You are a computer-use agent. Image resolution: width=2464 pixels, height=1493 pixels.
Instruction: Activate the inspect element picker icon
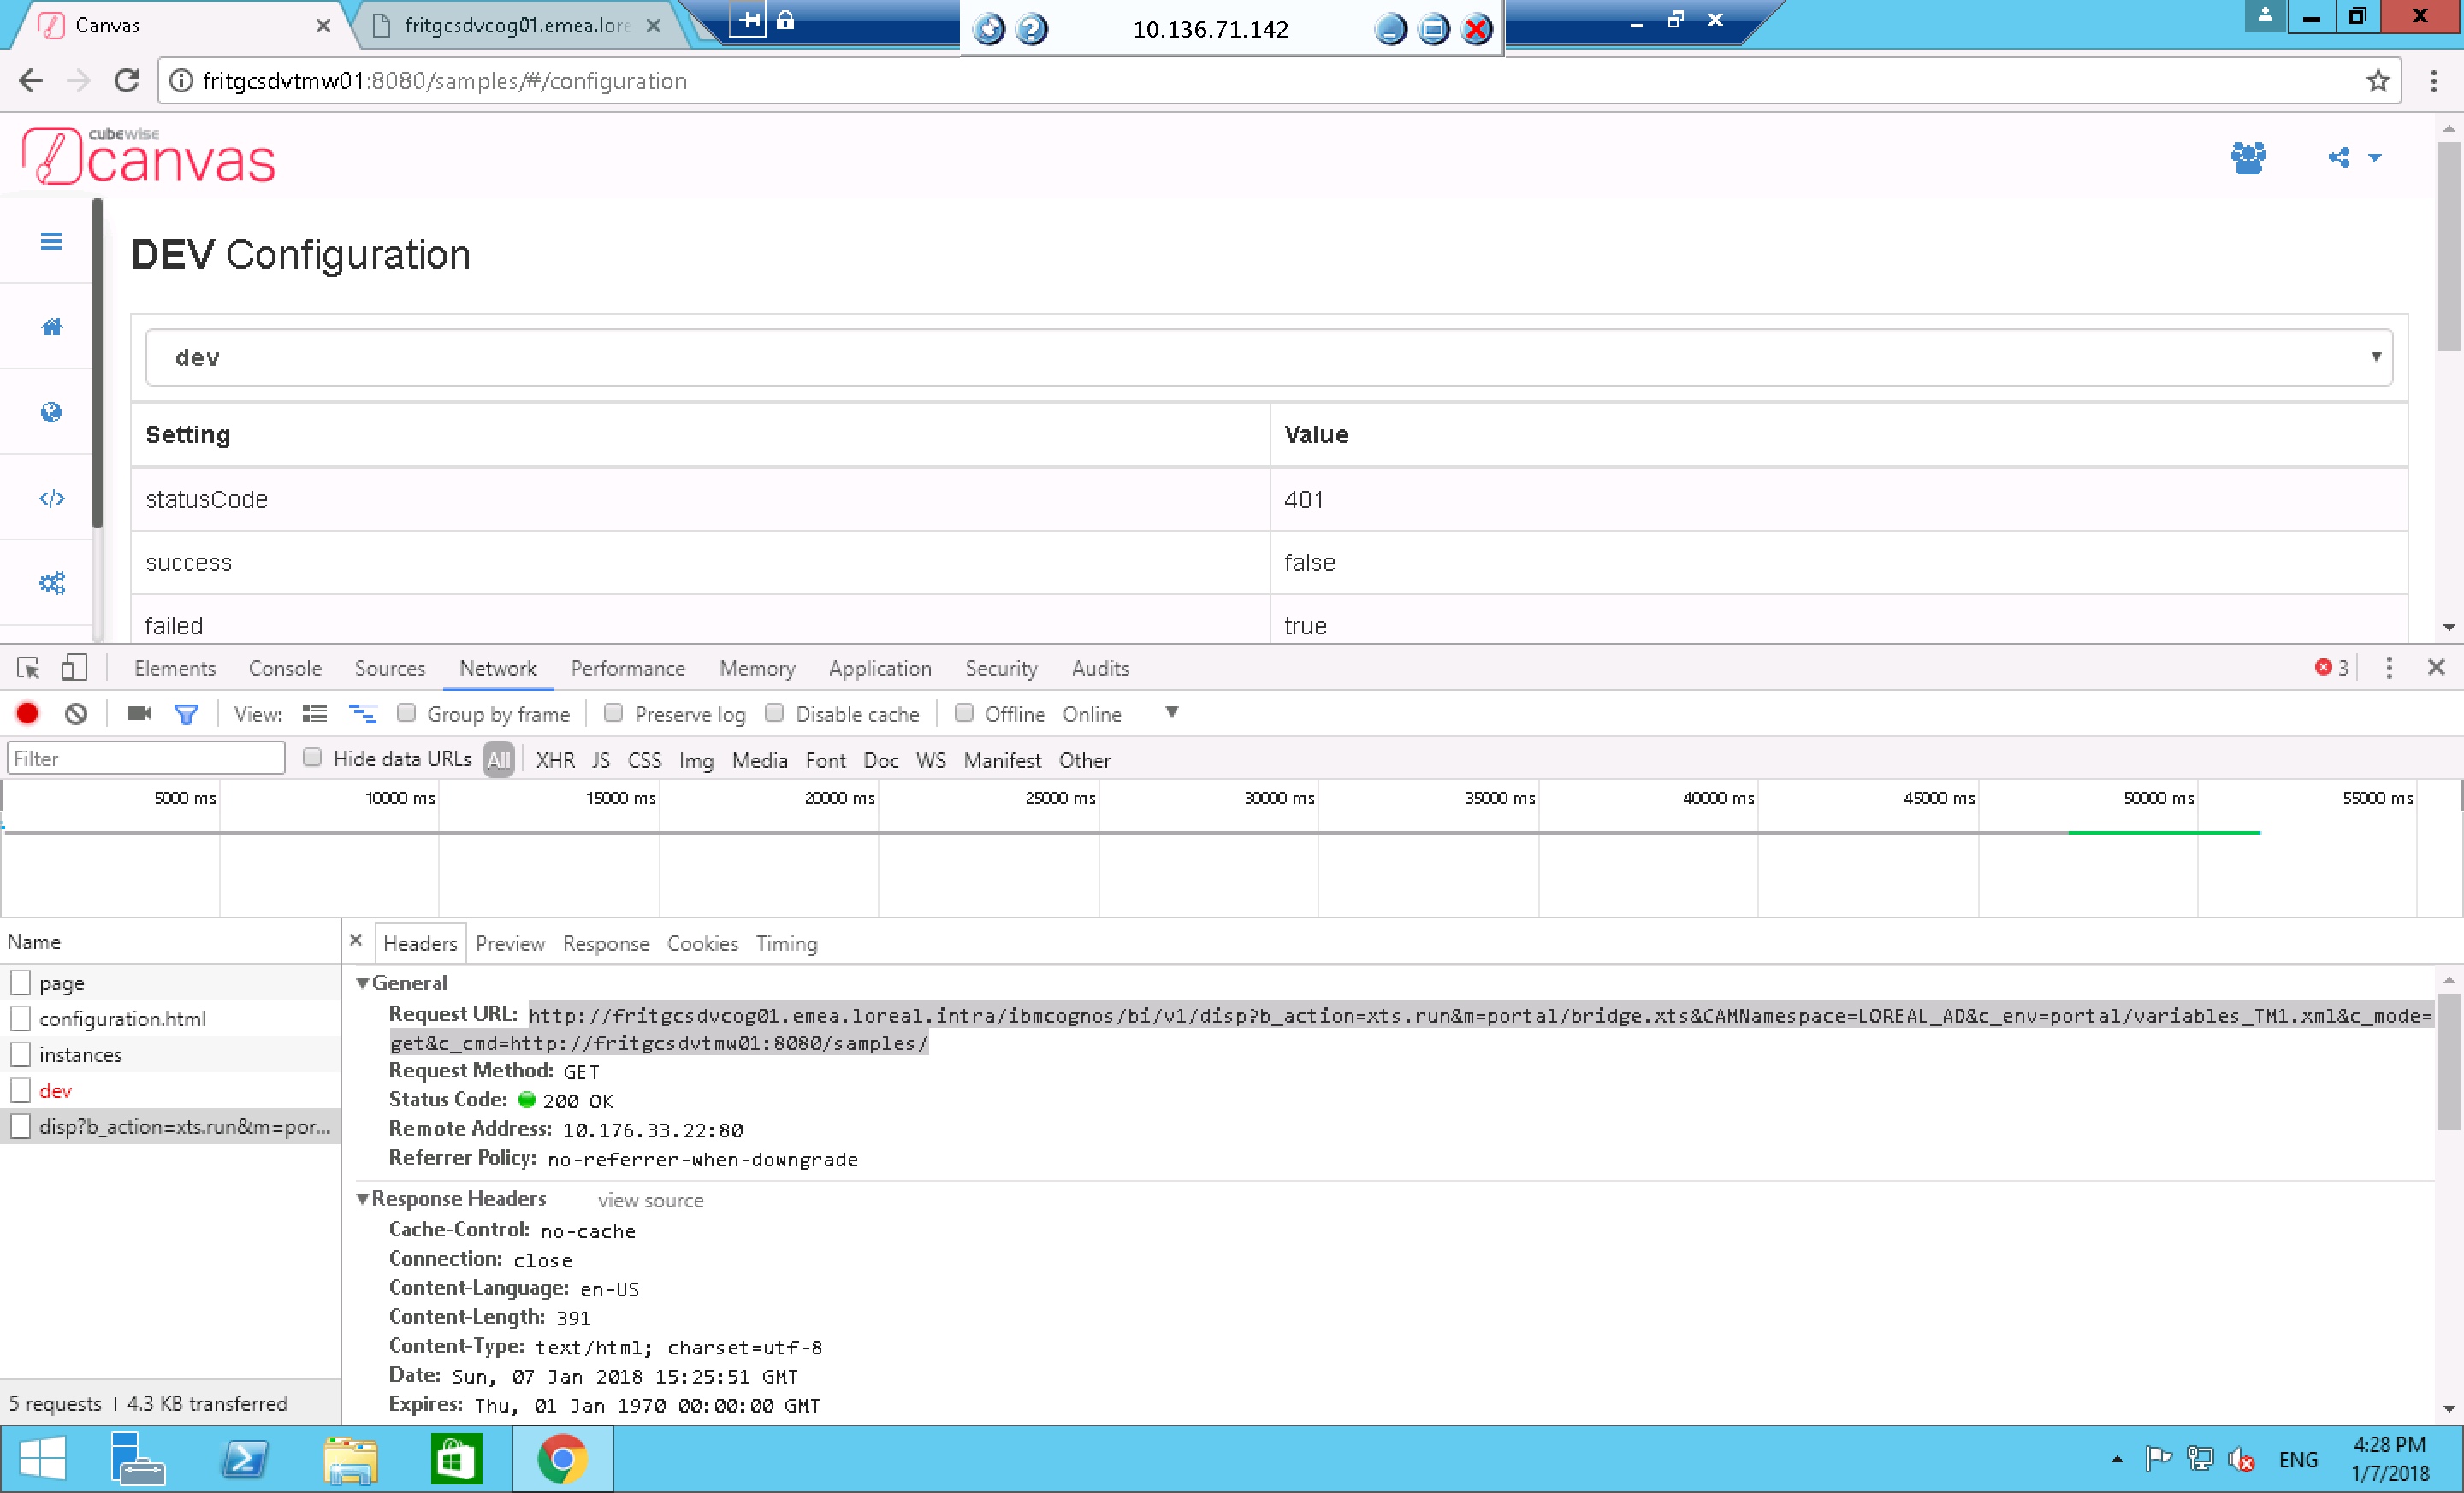tap(28, 668)
